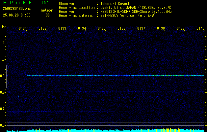Click the 0.9 kHz axis label

(3, 76)
